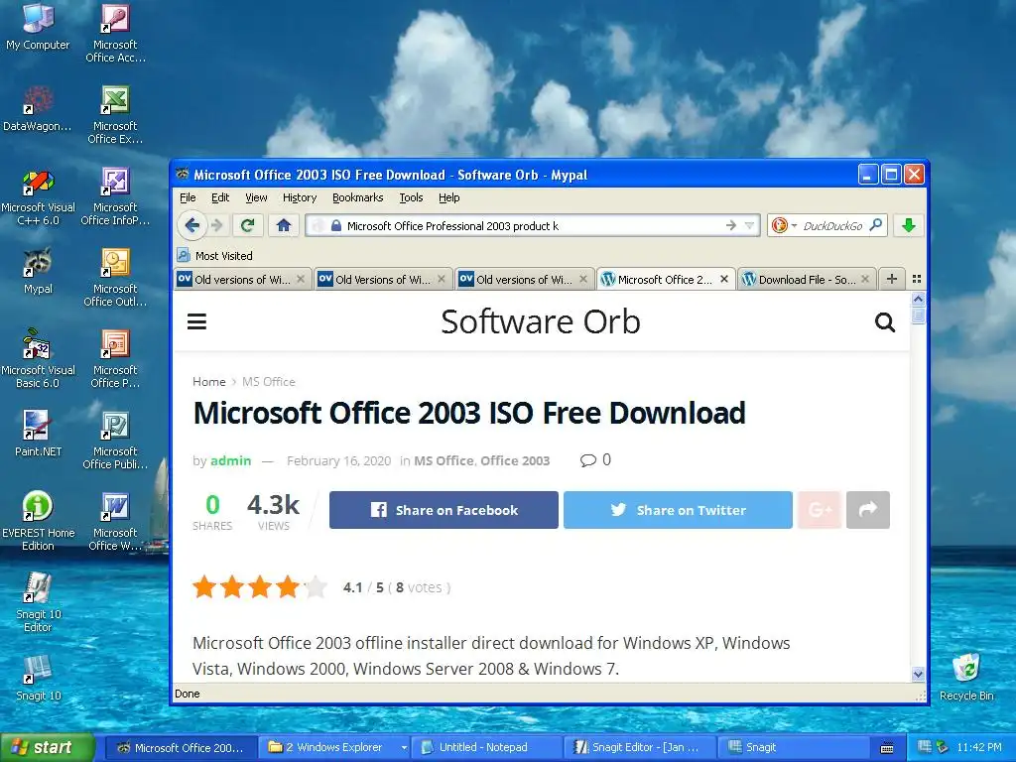Switch to the first Old versions of Wi... tab
The width and height of the screenshot is (1016, 762).
point(242,279)
